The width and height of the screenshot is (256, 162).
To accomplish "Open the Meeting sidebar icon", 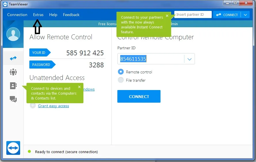I will pos(13,72).
